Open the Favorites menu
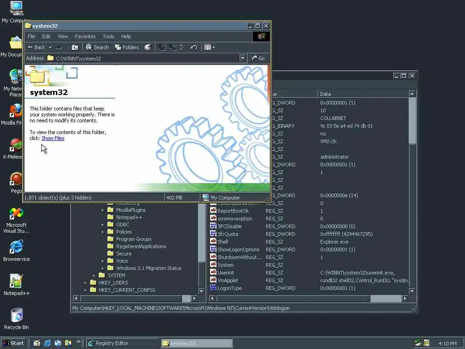The image size is (465, 349). (x=85, y=36)
